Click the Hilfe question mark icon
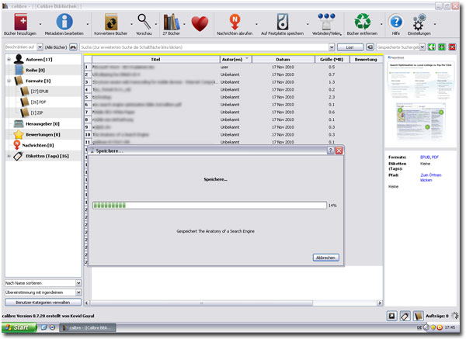The width and height of the screenshot is (466, 339). point(396,21)
